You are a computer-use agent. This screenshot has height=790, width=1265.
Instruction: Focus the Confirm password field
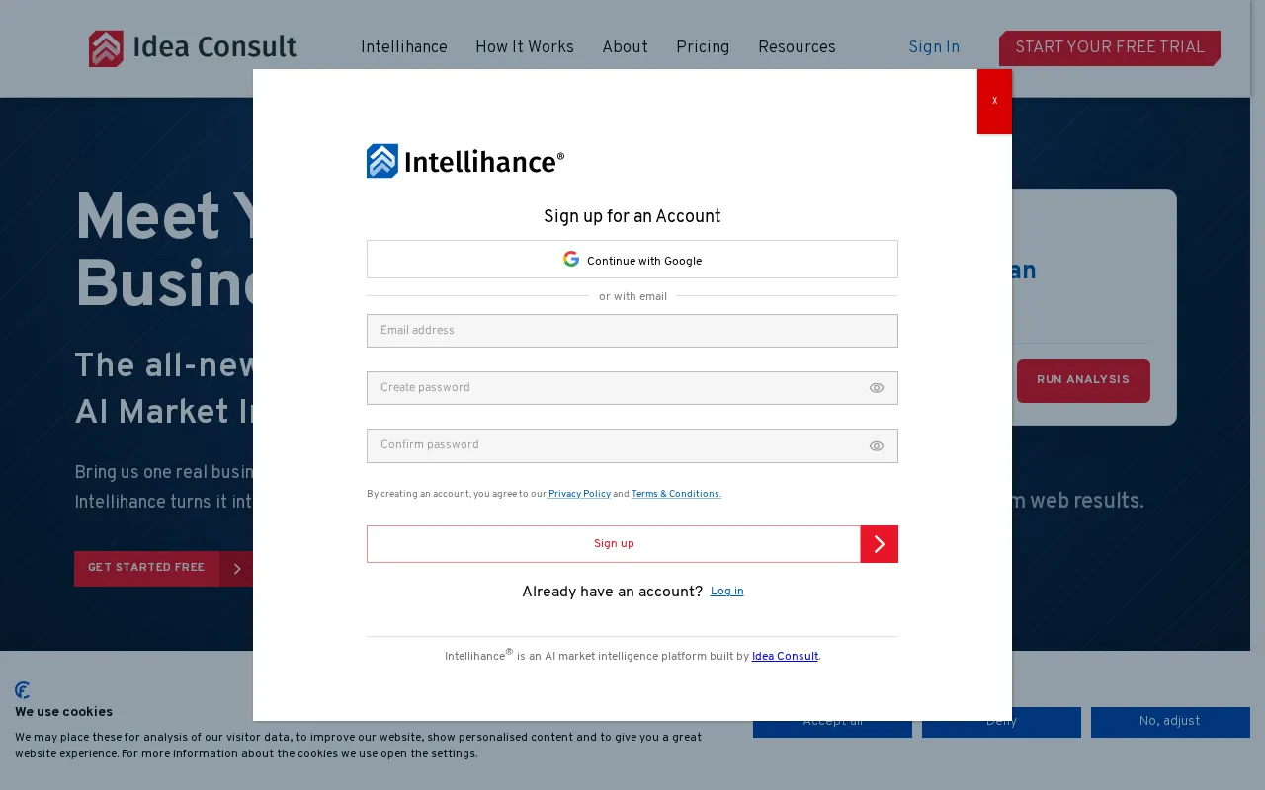click(x=632, y=445)
